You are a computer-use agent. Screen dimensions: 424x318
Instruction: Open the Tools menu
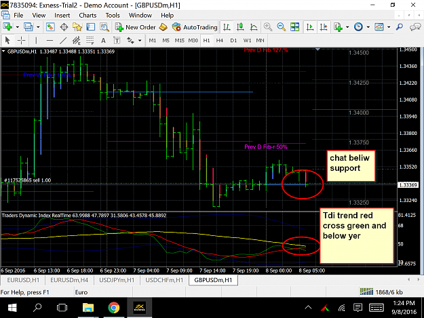pos(113,16)
